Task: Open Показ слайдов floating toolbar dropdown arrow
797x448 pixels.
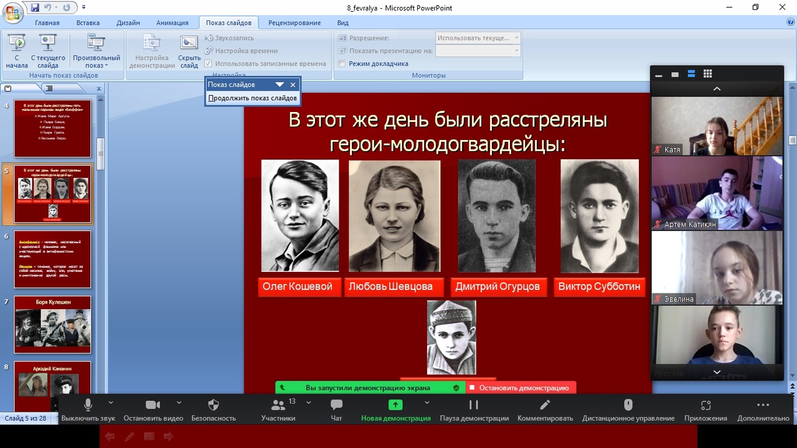Action: (x=280, y=85)
